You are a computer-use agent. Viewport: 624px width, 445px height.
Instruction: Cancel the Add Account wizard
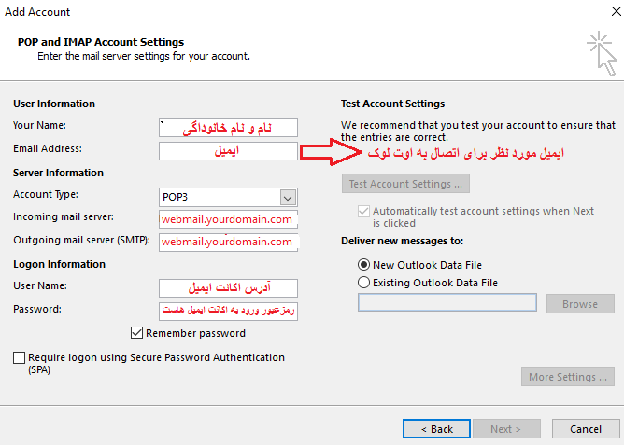[x=585, y=429]
